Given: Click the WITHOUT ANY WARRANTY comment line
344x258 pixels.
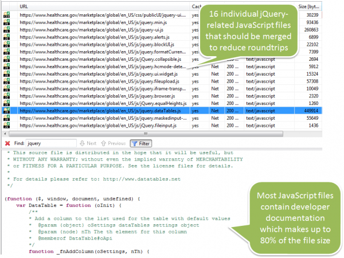Looking at the screenshot, I should click(x=125, y=159).
